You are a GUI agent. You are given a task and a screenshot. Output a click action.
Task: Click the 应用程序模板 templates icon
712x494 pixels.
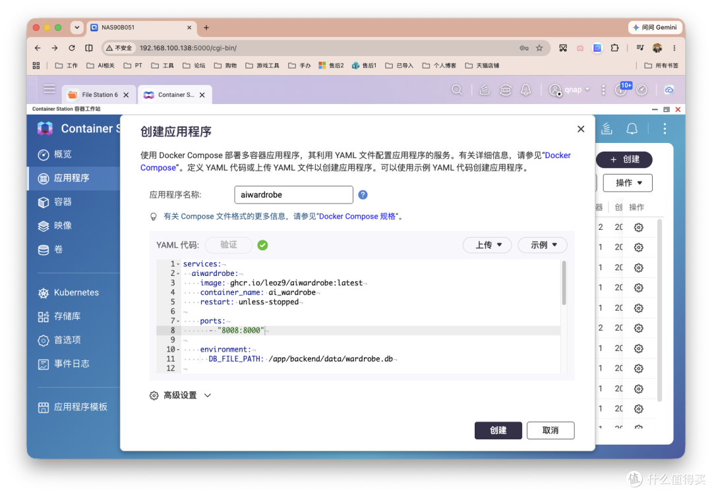[x=43, y=407]
